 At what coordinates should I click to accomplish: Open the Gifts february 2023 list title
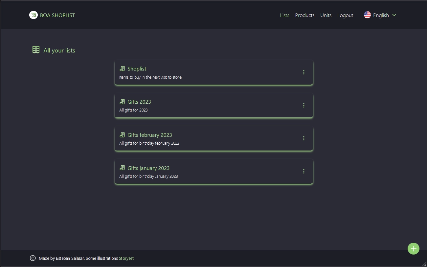149,135
